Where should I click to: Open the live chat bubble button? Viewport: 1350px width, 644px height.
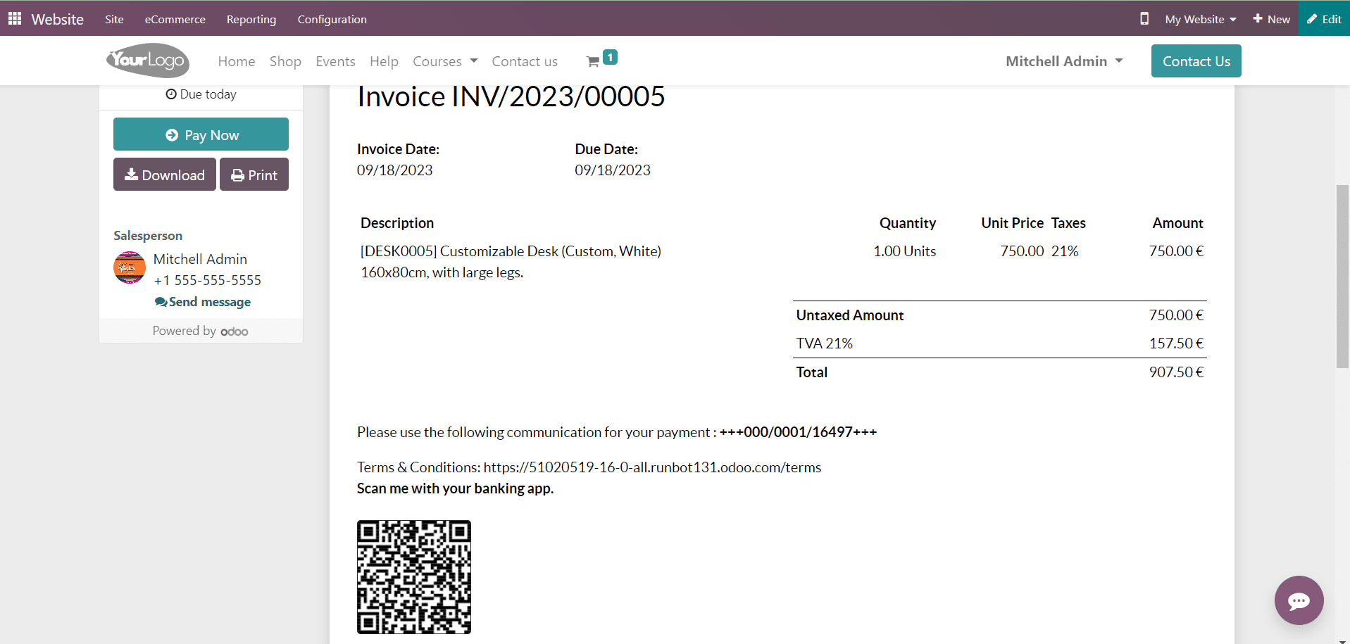1299,600
